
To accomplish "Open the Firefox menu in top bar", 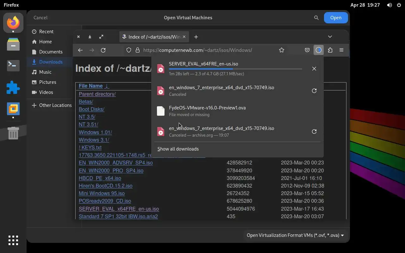I will coord(11,5).
